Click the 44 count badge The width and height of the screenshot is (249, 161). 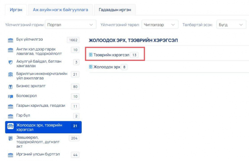point(75,155)
